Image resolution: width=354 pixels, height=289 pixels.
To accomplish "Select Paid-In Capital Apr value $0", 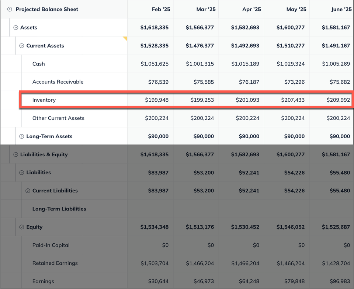I will pos(256,245).
